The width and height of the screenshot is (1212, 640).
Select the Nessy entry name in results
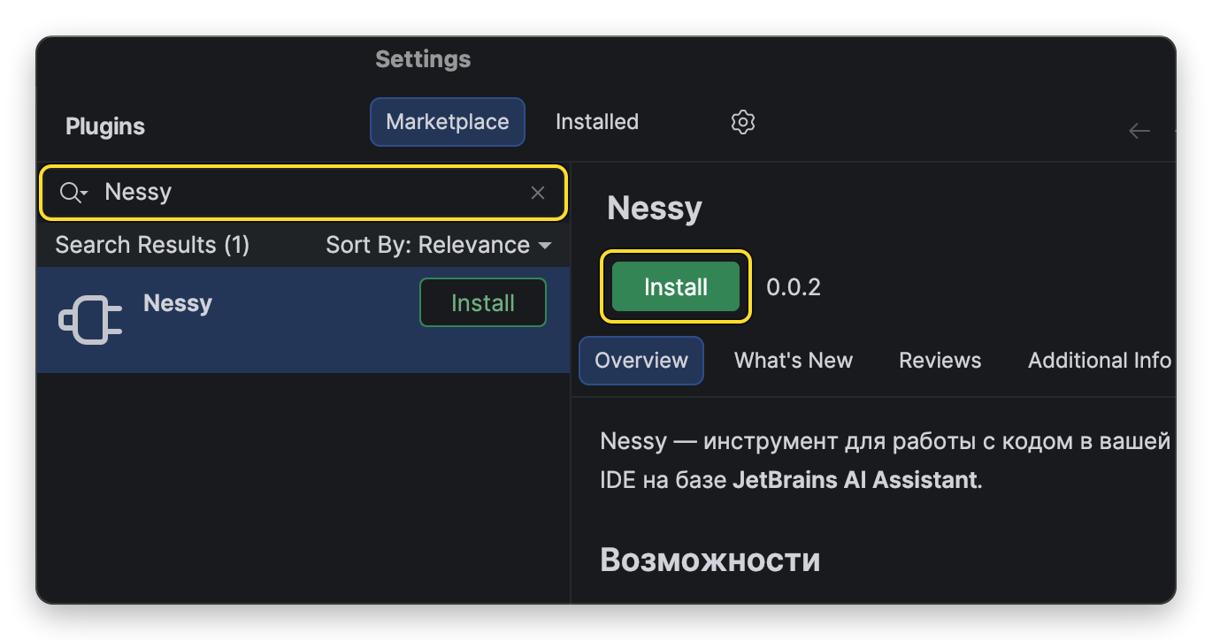pos(178,303)
